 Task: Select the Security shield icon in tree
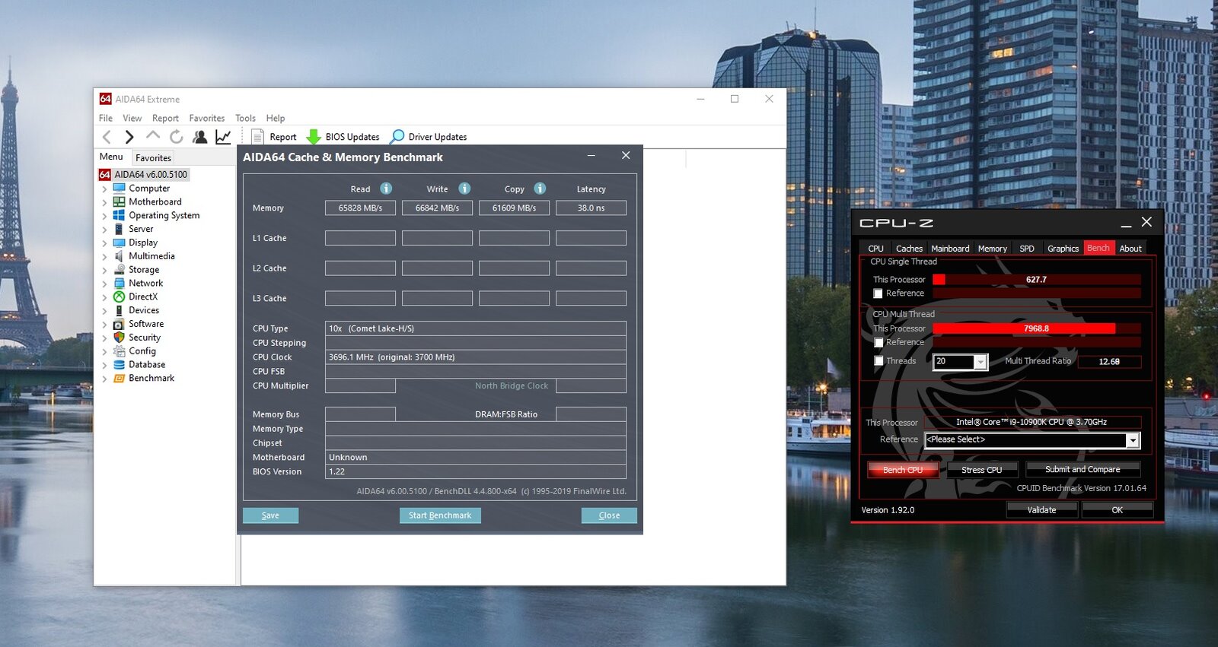119,337
